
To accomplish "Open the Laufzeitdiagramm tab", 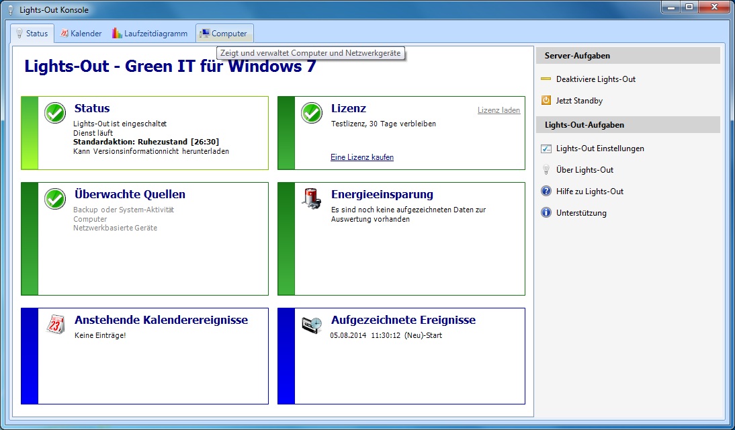I will pos(150,34).
